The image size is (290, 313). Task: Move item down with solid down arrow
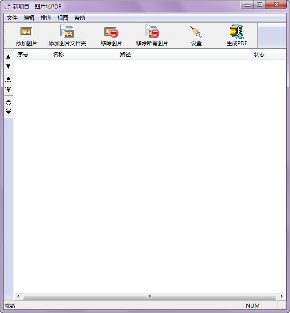coord(8,67)
